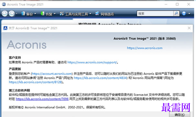Open the 恢复 menu label
Image resolution: width=196 pixels, height=117 pixels.
click(x=49, y=14)
